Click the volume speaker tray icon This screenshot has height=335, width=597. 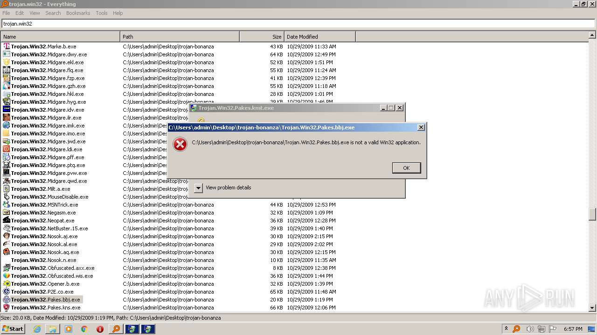point(530,329)
